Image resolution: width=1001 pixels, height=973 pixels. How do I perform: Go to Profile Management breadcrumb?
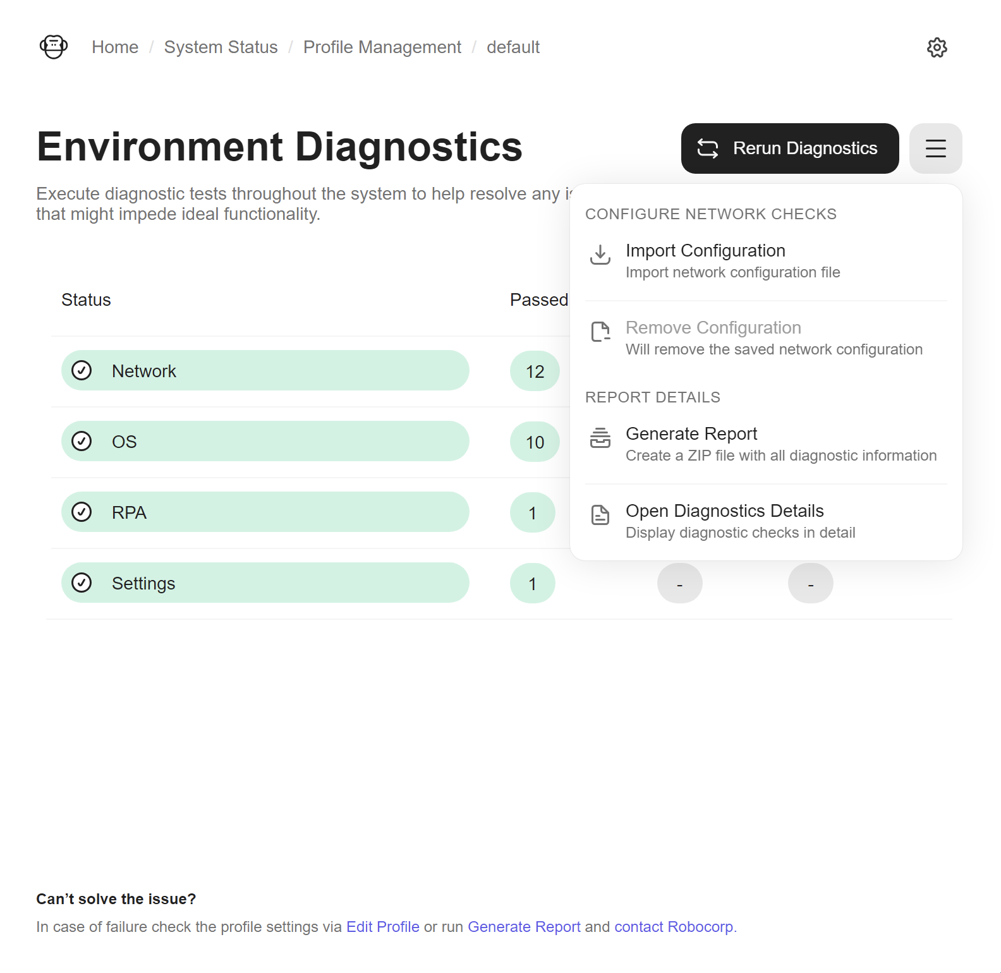(382, 47)
